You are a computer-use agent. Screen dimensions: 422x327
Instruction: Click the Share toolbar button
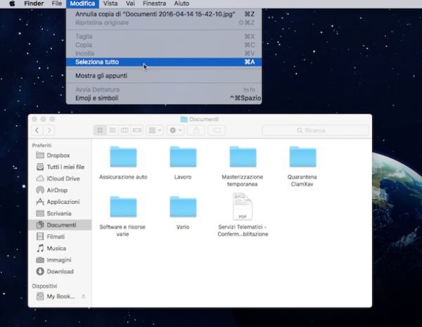click(x=197, y=131)
